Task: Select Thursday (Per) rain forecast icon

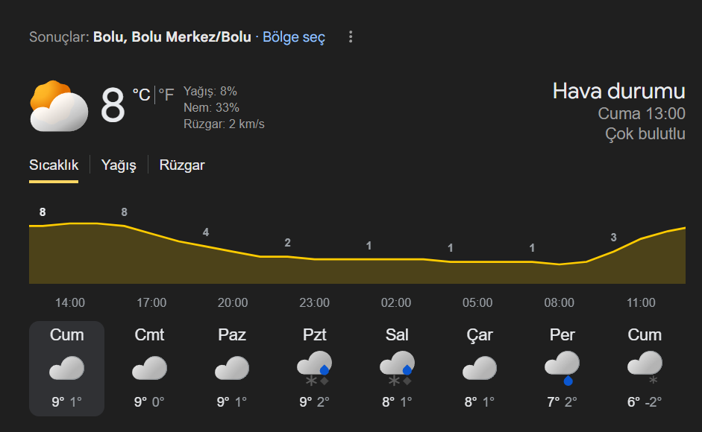Action: [562, 368]
